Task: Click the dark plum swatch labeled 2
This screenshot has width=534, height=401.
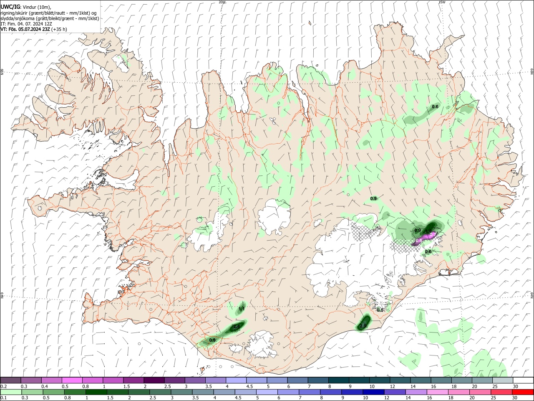Action: tap(154, 380)
